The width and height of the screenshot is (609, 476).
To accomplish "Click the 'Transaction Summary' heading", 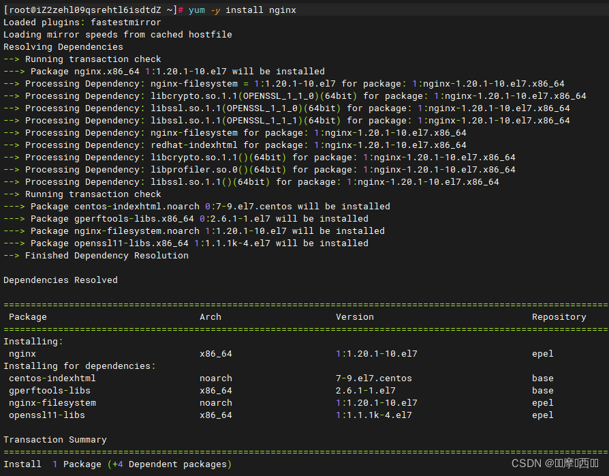I will [x=55, y=440].
